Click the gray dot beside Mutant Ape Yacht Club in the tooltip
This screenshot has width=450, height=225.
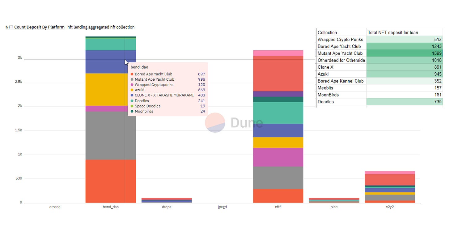pos(132,79)
